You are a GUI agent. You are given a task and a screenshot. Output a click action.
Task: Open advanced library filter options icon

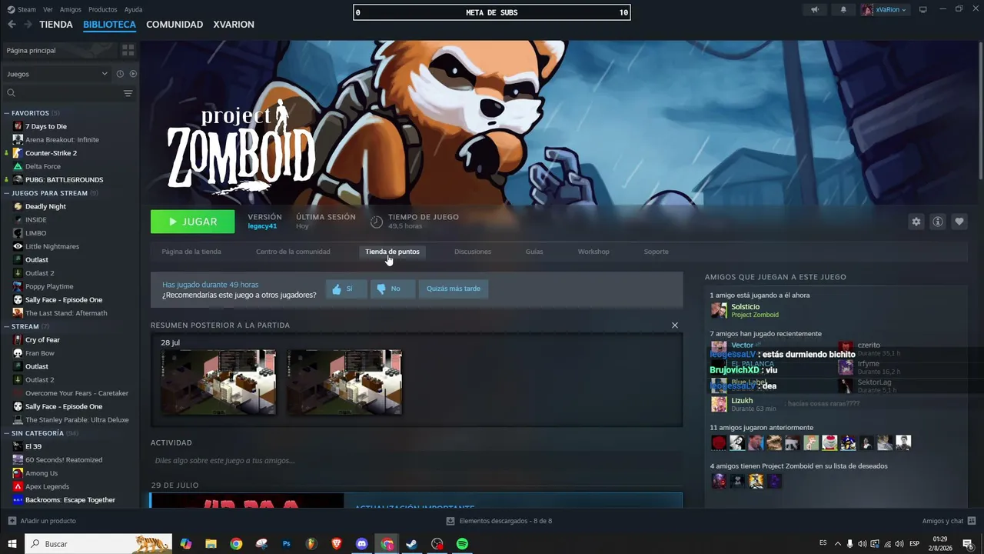(128, 93)
